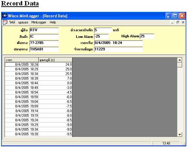Click temperature value -6.0

tap(55, 97)
